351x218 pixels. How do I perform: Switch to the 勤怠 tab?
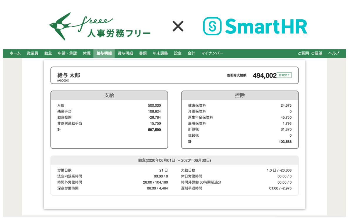[x=48, y=53]
